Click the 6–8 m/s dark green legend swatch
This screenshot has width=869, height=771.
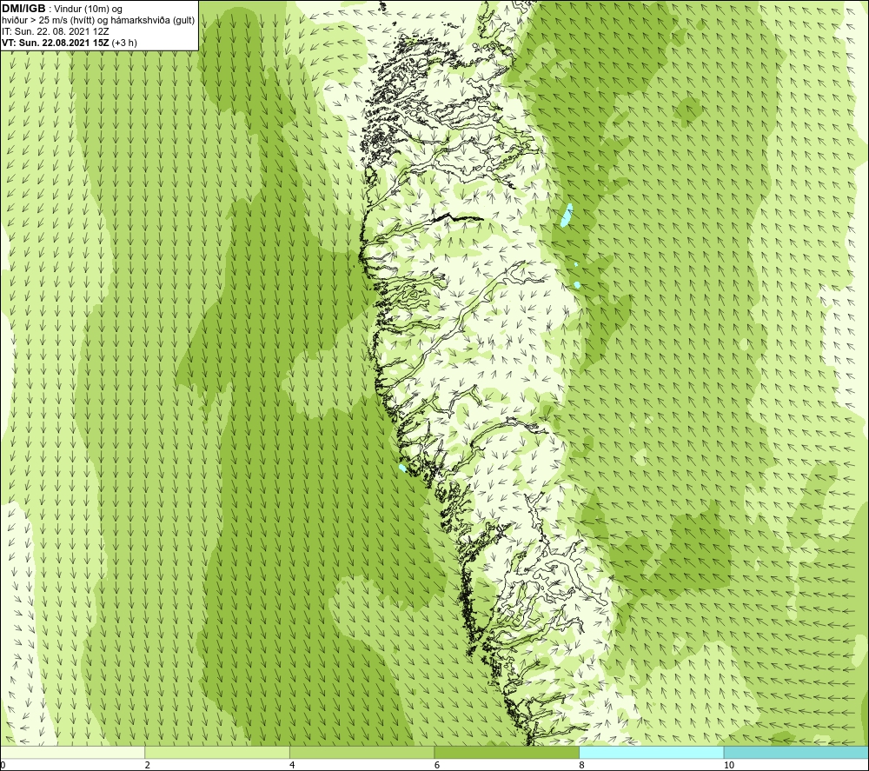pos(507,752)
